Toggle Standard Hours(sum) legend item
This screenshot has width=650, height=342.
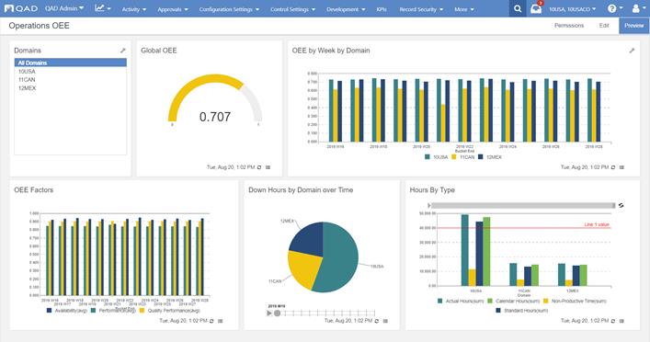click(x=522, y=311)
